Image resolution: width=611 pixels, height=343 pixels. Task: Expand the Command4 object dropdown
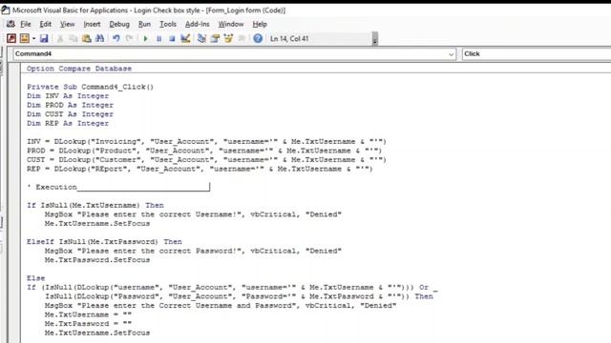(x=451, y=54)
